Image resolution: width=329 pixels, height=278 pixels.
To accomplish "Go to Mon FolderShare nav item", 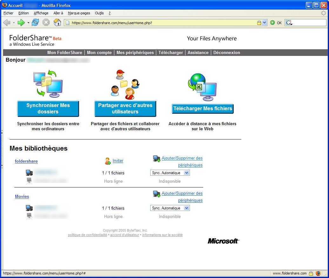I will 65,52.
